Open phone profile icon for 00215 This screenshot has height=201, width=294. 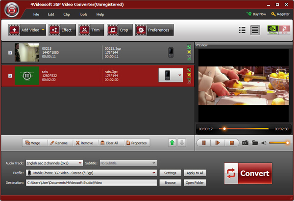point(171,52)
